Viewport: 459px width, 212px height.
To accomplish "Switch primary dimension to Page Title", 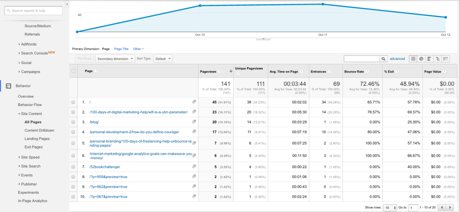I will tap(121, 49).
